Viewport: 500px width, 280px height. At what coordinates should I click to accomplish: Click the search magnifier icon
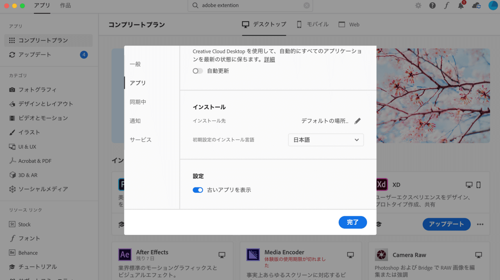click(195, 5)
